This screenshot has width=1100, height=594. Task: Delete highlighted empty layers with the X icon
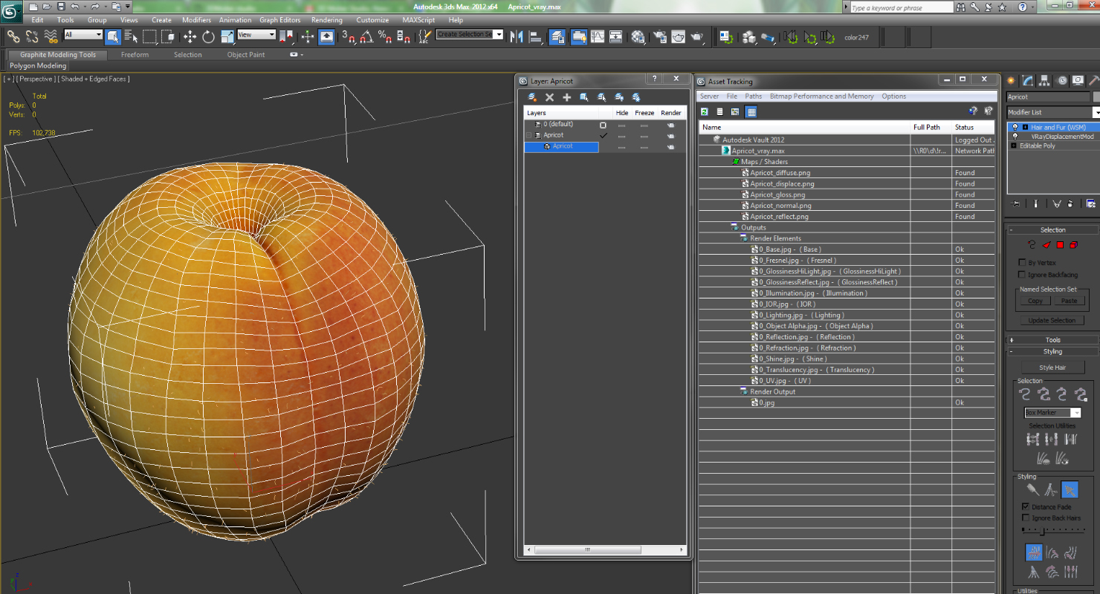(550, 97)
